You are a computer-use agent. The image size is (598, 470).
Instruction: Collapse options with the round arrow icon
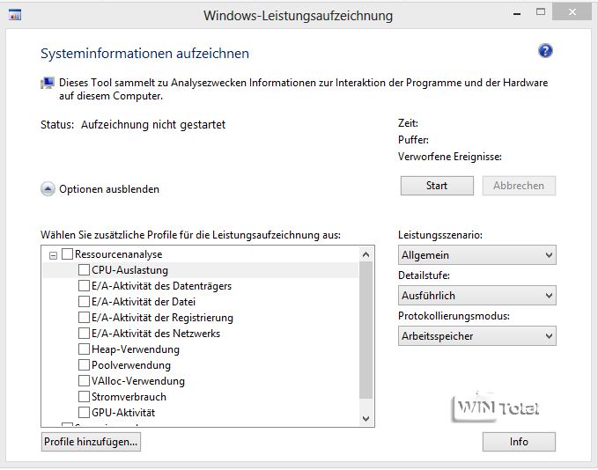tap(48, 189)
